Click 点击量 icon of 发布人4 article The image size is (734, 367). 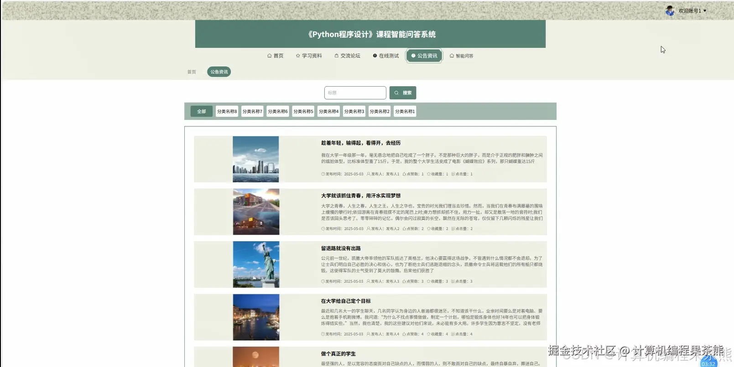click(453, 334)
